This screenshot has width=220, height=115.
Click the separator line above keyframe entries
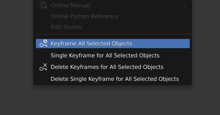pos(112,34)
